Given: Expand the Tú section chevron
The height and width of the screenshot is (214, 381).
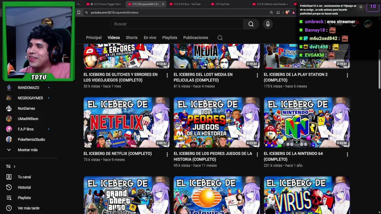Looking at the screenshot, I should click(14, 166).
